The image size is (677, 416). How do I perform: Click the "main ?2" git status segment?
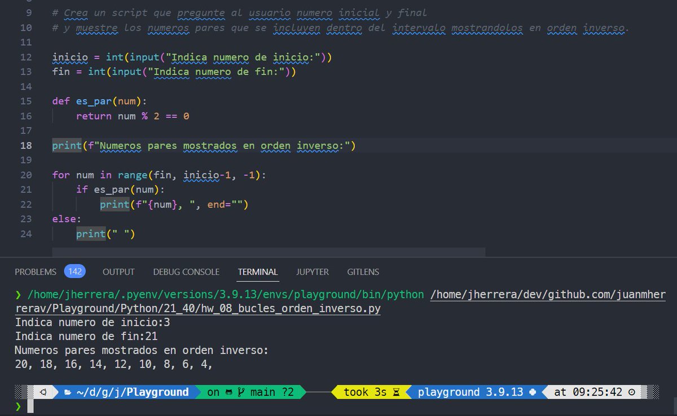pyautogui.click(x=272, y=392)
